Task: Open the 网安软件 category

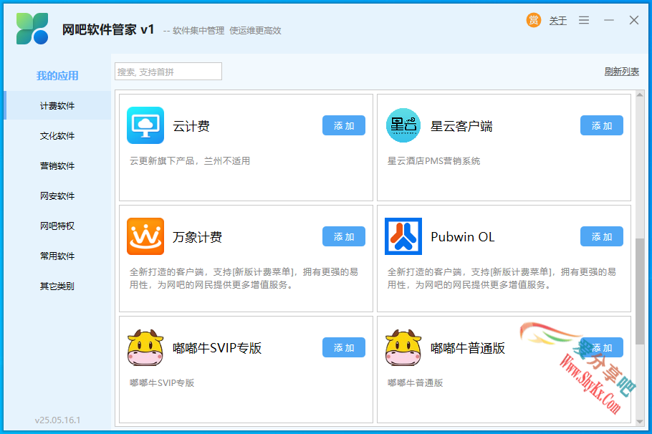Action: click(x=57, y=196)
